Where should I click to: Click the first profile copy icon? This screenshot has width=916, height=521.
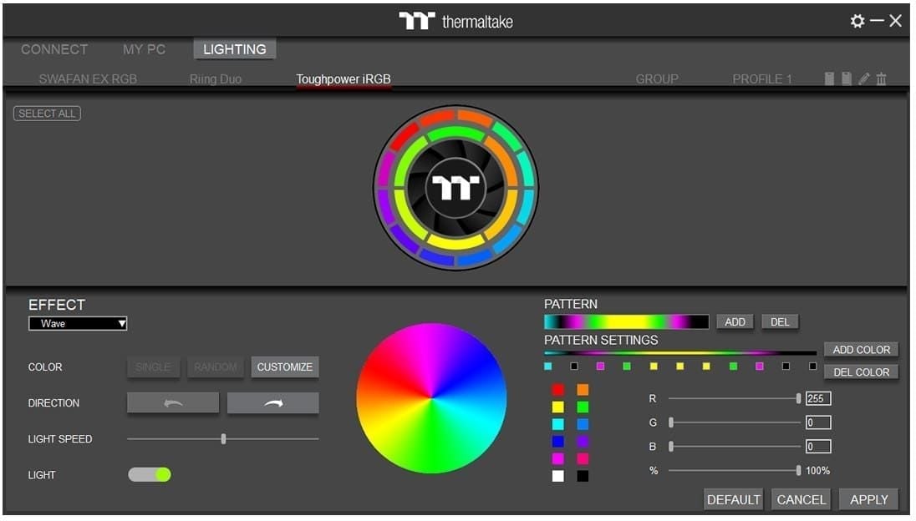tap(829, 78)
